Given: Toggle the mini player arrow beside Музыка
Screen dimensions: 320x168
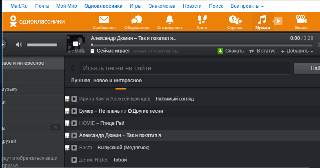Looking at the screenshot, I should tap(278, 21).
